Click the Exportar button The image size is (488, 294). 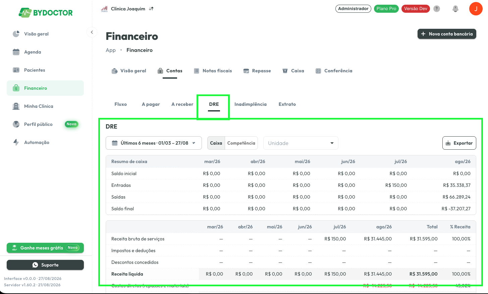point(459,143)
